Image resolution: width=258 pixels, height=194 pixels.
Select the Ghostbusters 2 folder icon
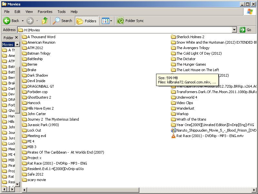pyautogui.click(x=25, y=97)
